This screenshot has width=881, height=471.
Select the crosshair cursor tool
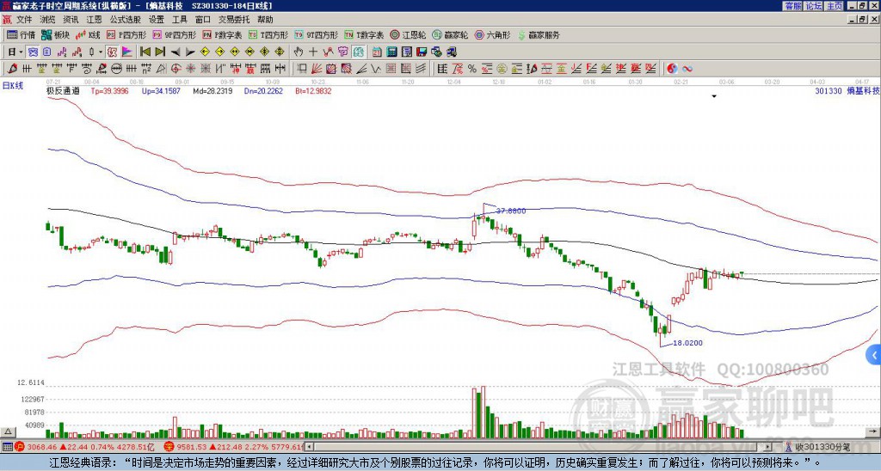click(313, 52)
